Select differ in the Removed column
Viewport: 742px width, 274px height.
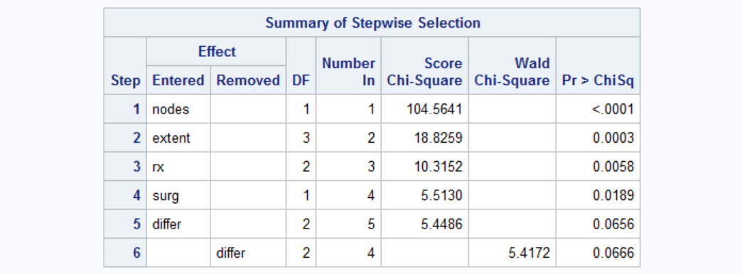pyautogui.click(x=248, y=253)
